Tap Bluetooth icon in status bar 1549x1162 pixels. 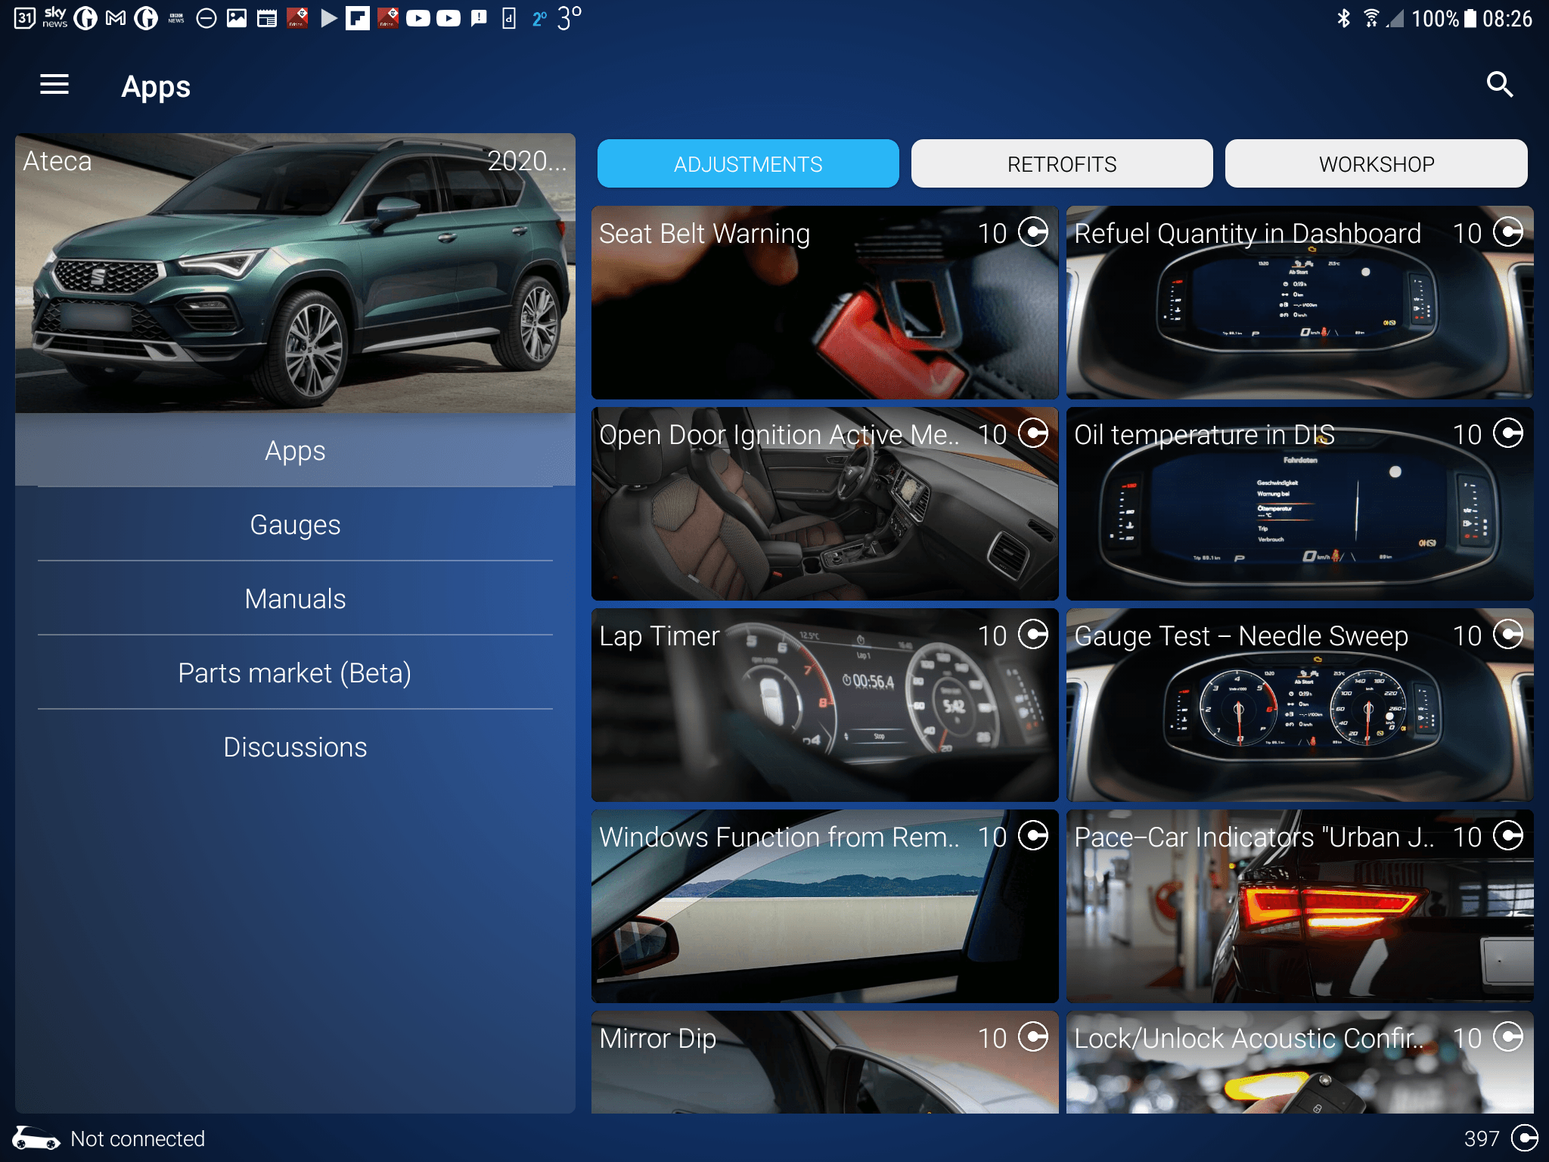tap(1343, 18)
